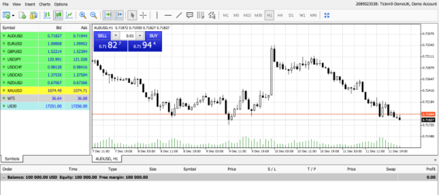Toggle chart auto scroll
439x195 pixels.
point(107,15)
